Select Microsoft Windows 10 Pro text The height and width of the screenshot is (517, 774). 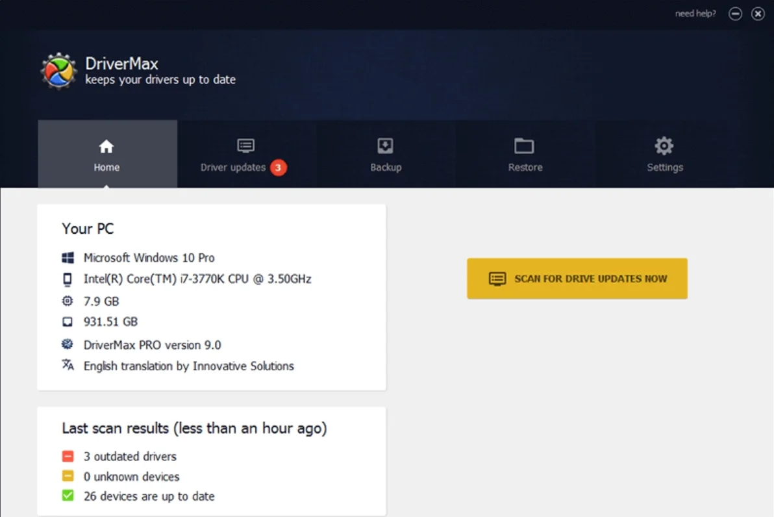coord(149,258)
